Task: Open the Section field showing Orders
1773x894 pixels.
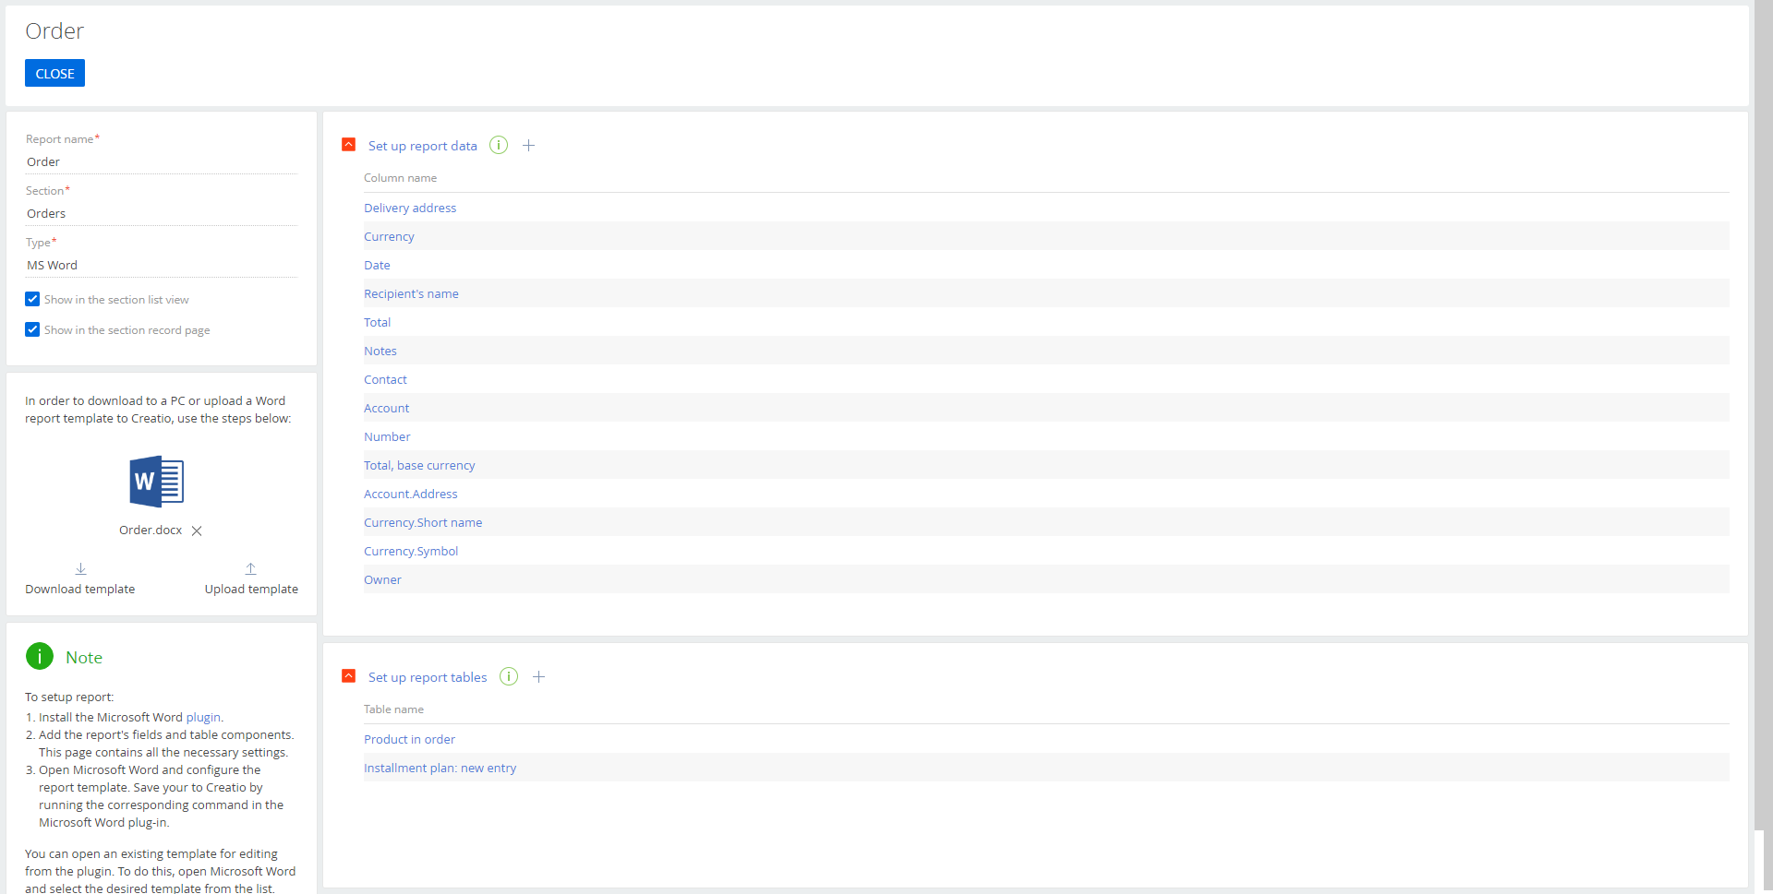Action: [x=161, y=214]
